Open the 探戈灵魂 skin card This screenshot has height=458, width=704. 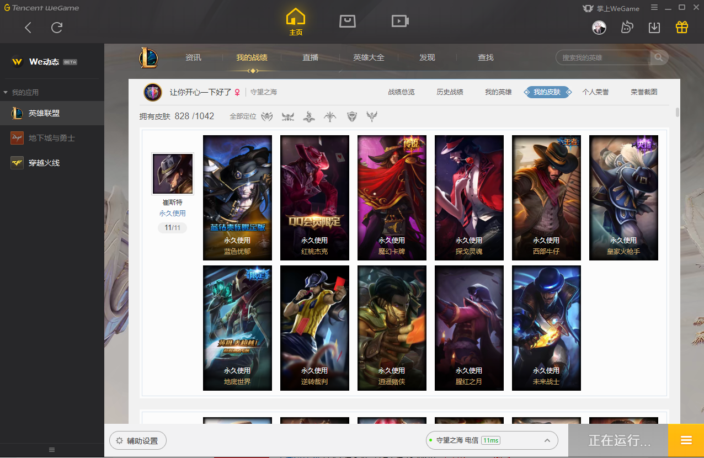pyautogui.click(x=469, y=198)
